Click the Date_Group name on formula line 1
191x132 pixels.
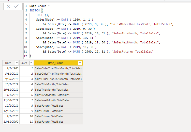click(x=38, y=6)
